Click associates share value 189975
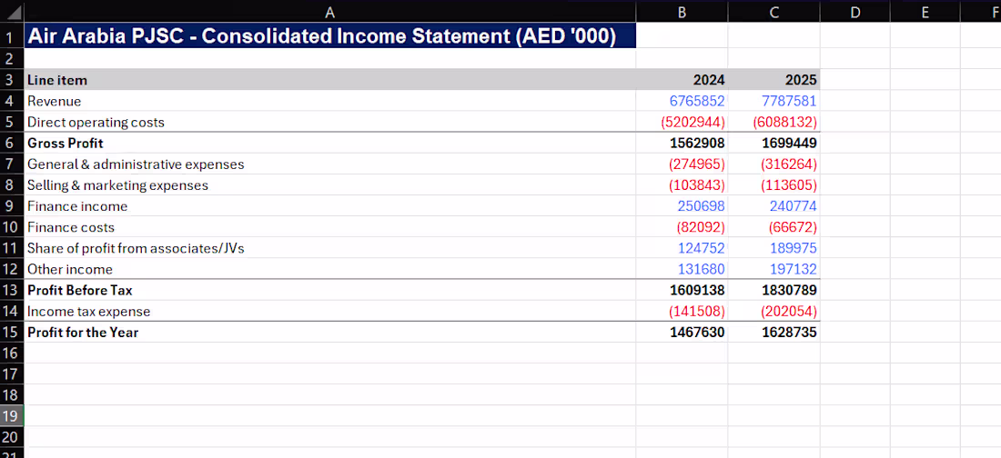Viewport: 1001px width, 458px height. click(773, 248)
